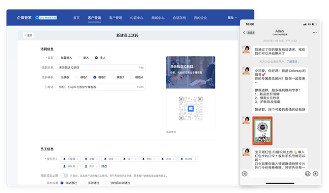This screenshot has height=193, width=329.
Task: Choose 模板4 template
Action: pos(136,77)
